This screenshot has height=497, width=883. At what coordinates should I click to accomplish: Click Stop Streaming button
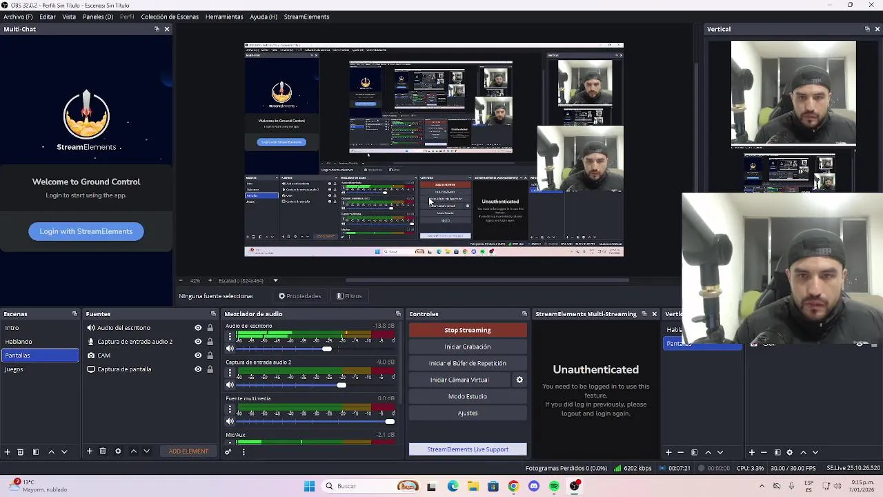pos(468,330)
